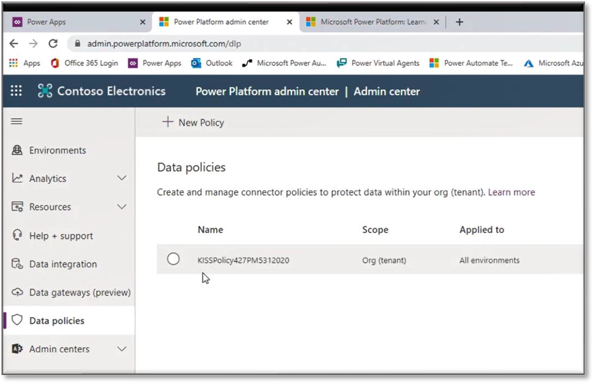This screenshot has height=383, width=593.
Task: Open the app launcher waffle icon
Action: [x=16, y=91]
